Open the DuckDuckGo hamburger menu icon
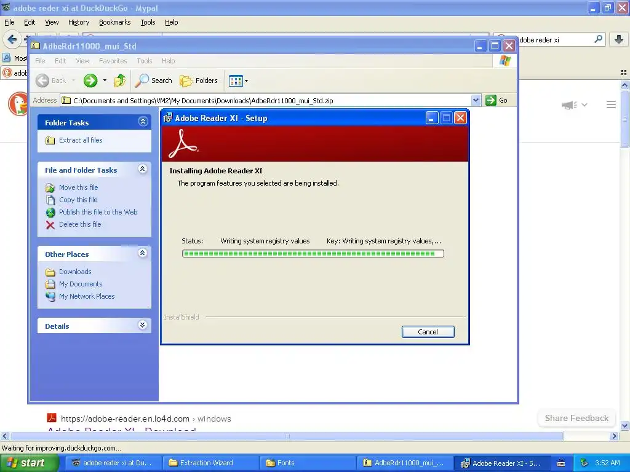The image size is (630, 472). coord(611,104)
